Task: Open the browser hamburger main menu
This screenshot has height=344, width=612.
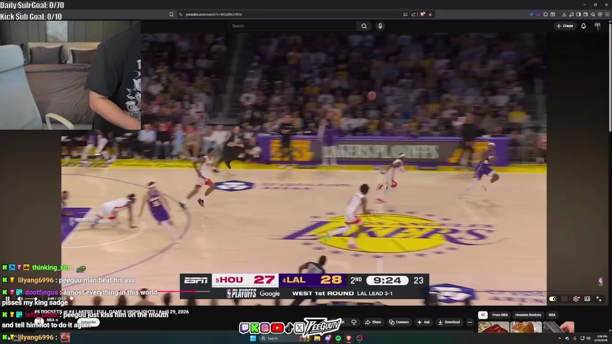Action: click(x=607, y=14)
